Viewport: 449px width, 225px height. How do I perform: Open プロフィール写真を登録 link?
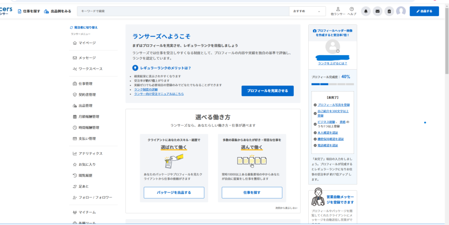click(x=333, y=105)
